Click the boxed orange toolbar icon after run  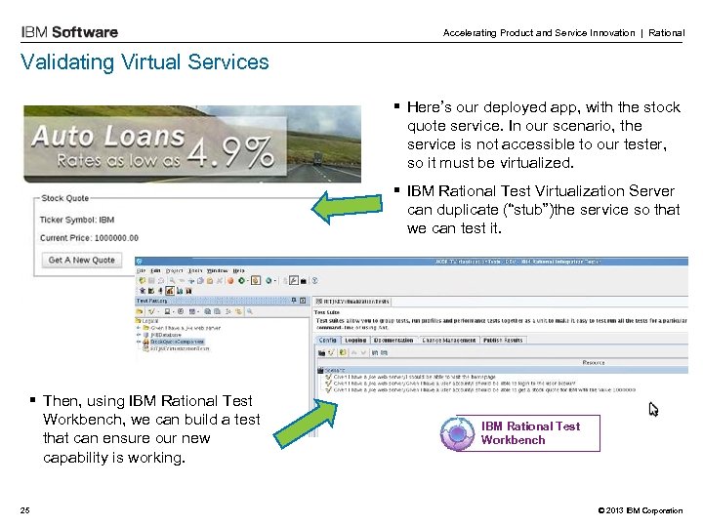256,280
